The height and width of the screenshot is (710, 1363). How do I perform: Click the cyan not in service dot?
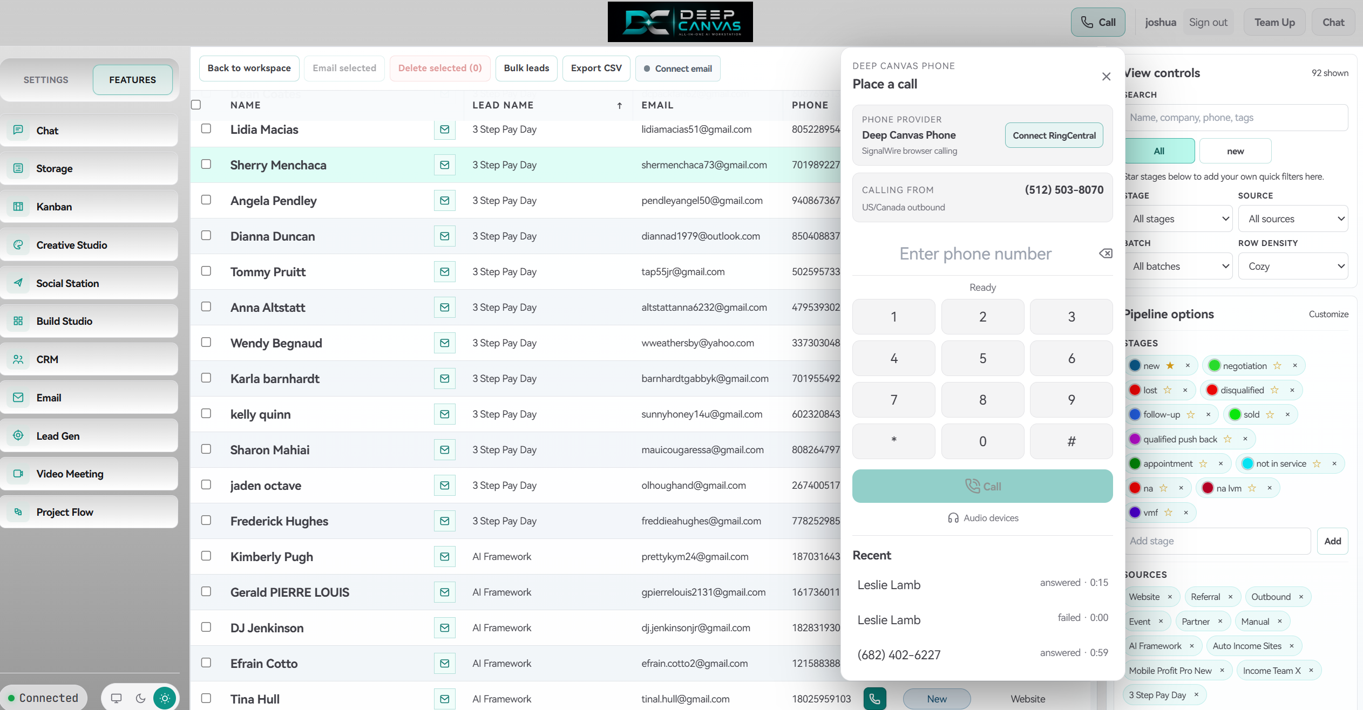1247,463
